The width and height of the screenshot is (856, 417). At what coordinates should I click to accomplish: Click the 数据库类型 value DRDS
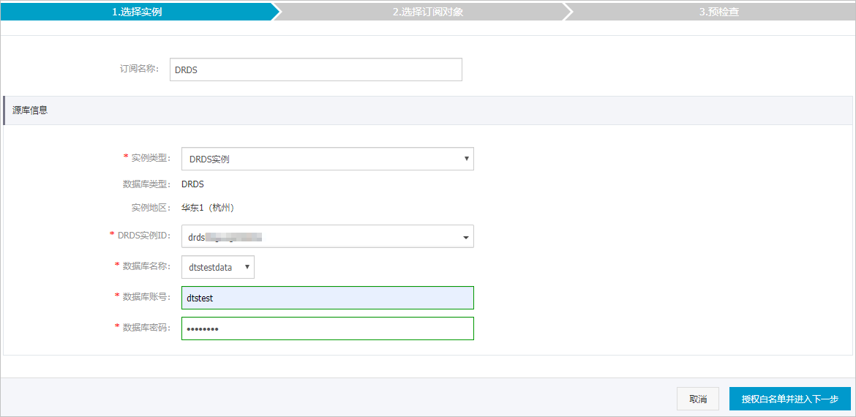(x=192, y=184)
